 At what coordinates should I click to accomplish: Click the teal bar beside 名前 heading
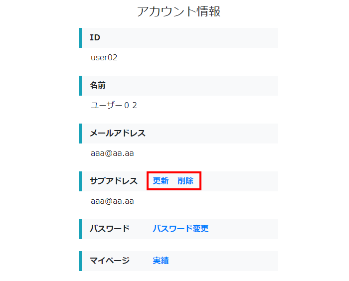click(80, 86)
